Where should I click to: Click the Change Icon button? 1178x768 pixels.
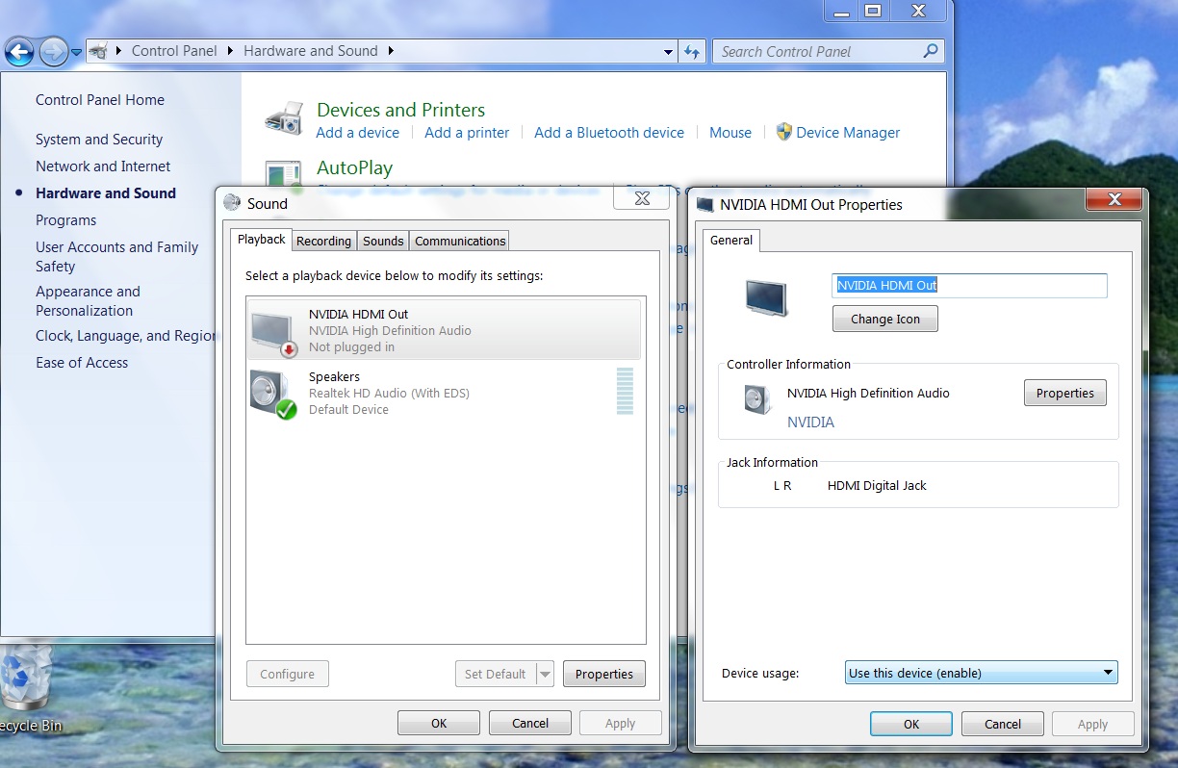pyautogui.click(x=885, y=319)
